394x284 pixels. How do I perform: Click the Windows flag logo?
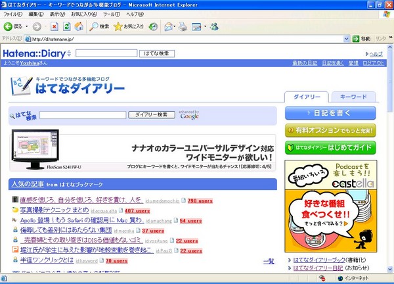click(x=387, y=14)
